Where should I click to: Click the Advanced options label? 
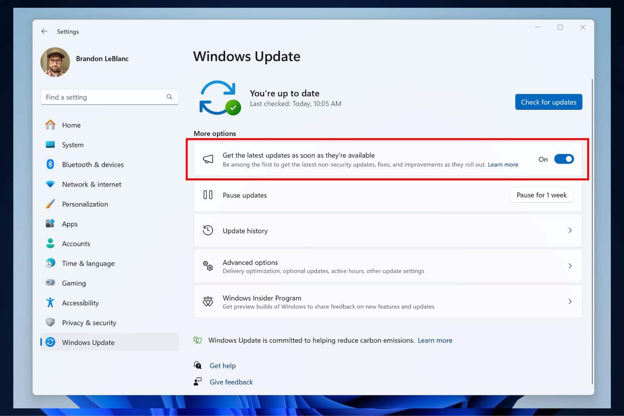250,262
